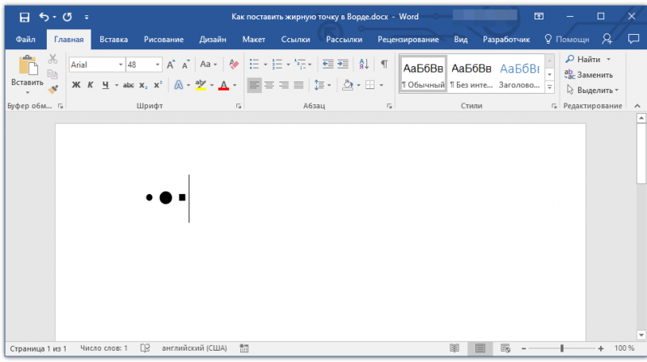The height and width of the screenshot is (362, 647).
Task: Switch to the Вставка tab
Action: point(113,39)
